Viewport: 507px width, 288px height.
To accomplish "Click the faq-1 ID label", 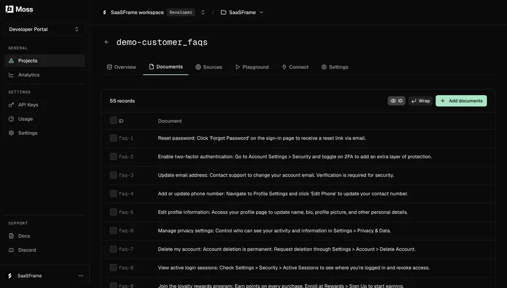I will (126, 138).
